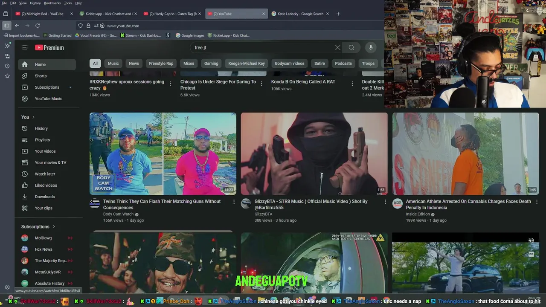The width and height of the screenshot is (546, 307).
Task: Open the Bookmarks menu
Action: tap(52, 3)
